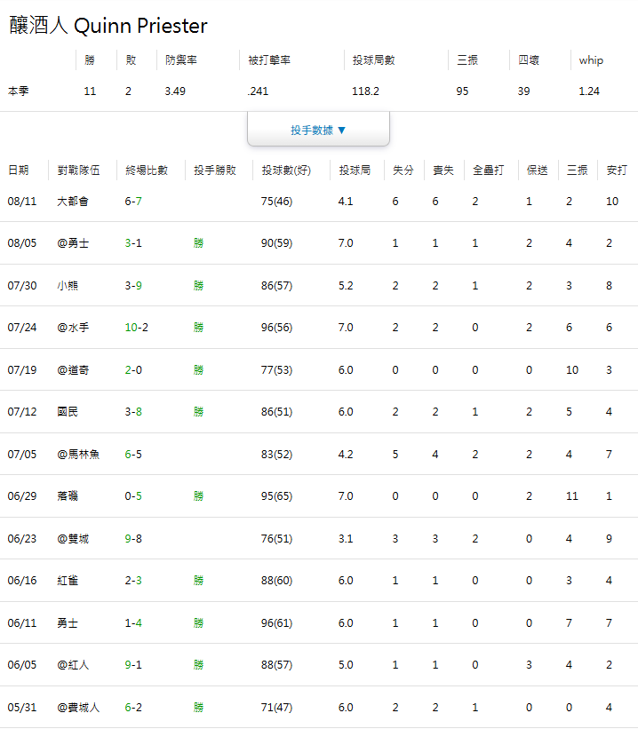Screen dimensions: 638x729
Task: Click pitch count 88(60)
Action: pos(276,580)
